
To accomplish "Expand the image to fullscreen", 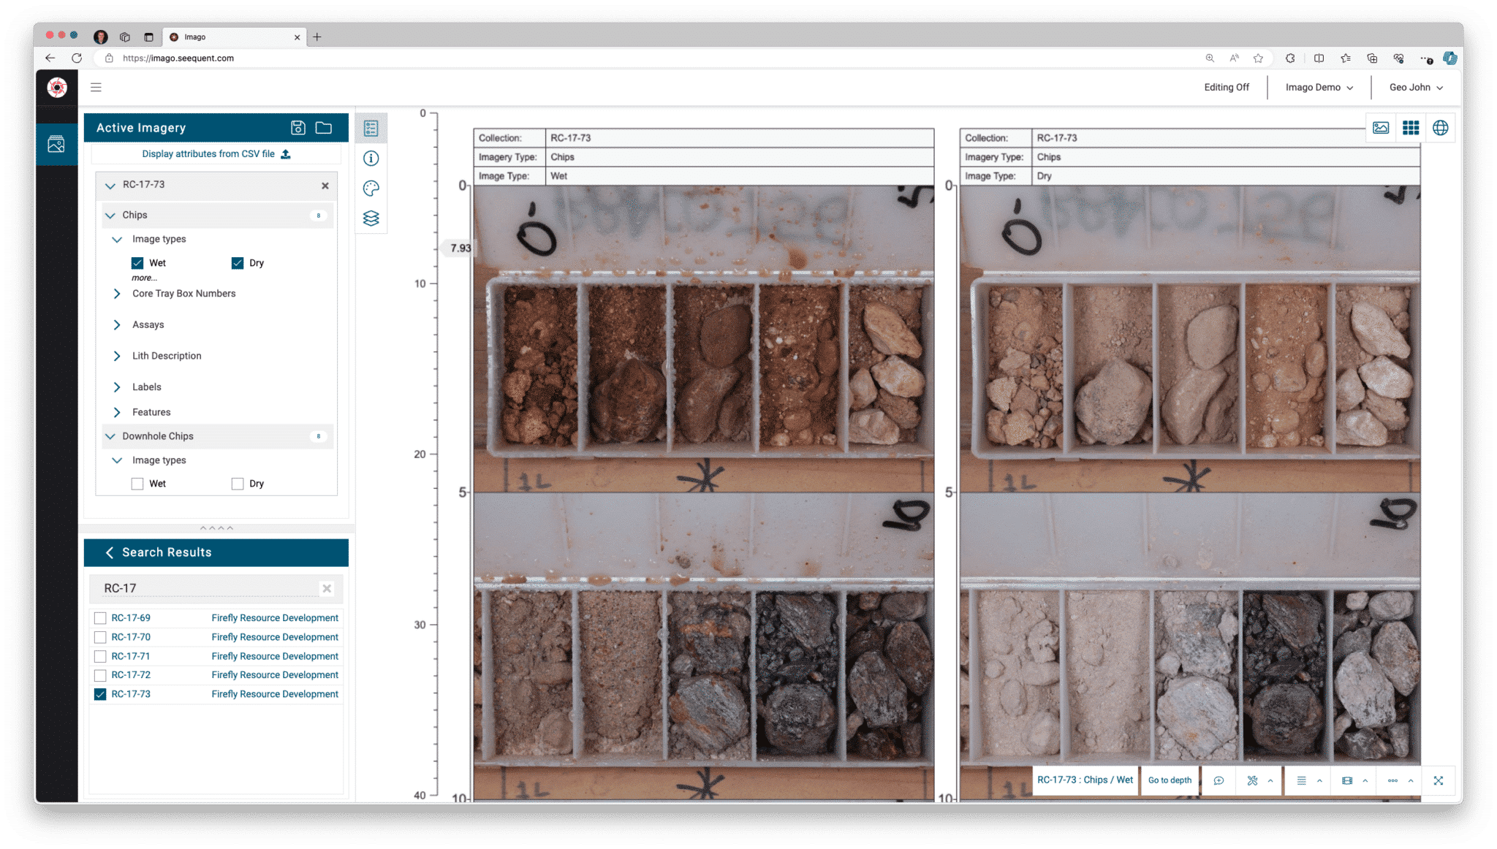I will coord(1439,780).
